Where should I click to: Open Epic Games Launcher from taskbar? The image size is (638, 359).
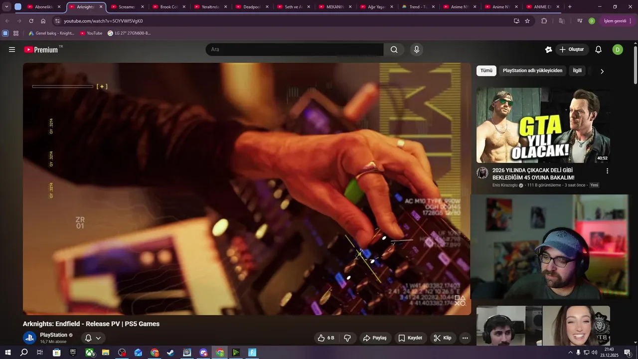click(73, 353)
